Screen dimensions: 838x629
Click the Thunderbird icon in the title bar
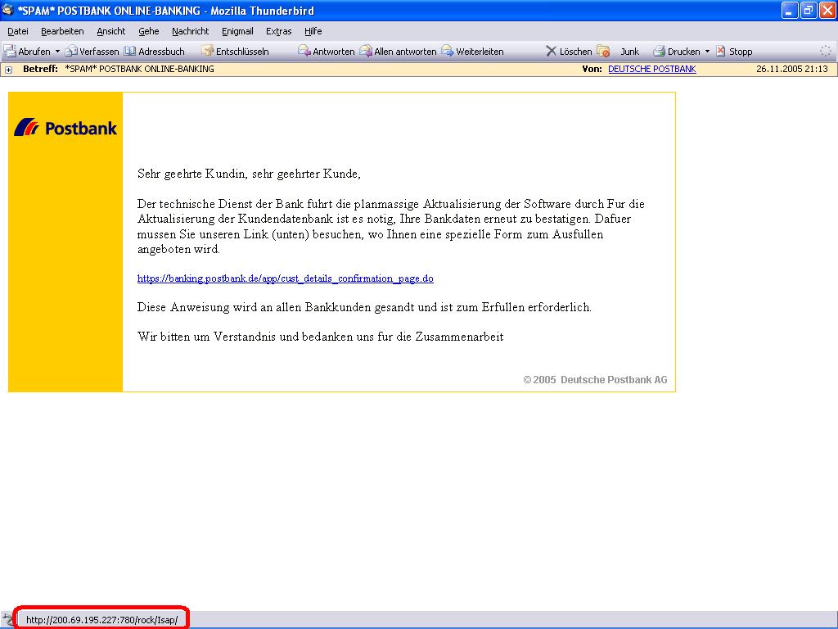tap(8, 10)
